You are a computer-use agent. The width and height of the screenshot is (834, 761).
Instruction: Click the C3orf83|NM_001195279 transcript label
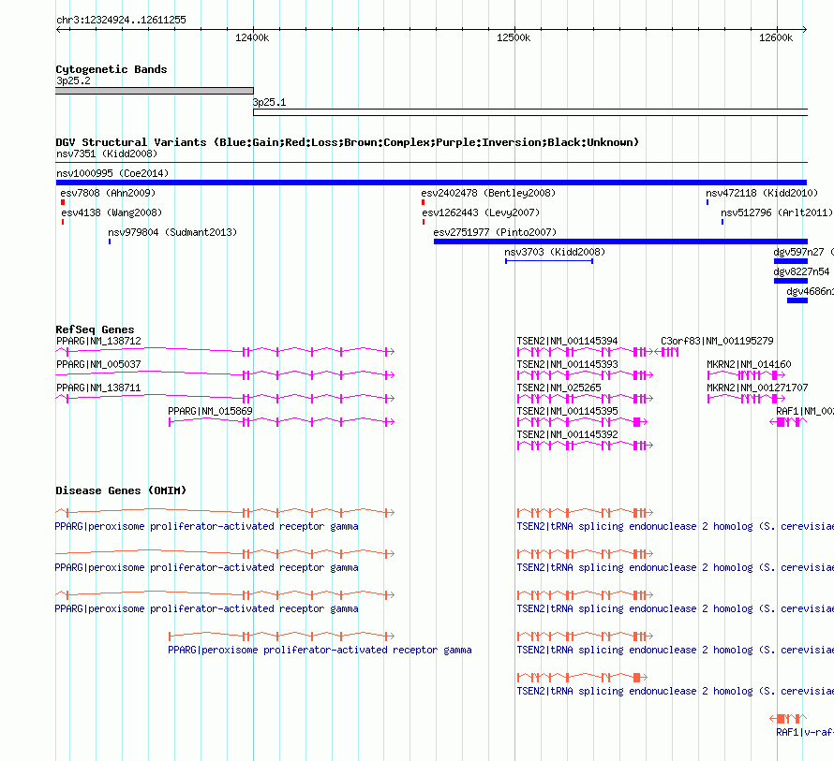717,341
